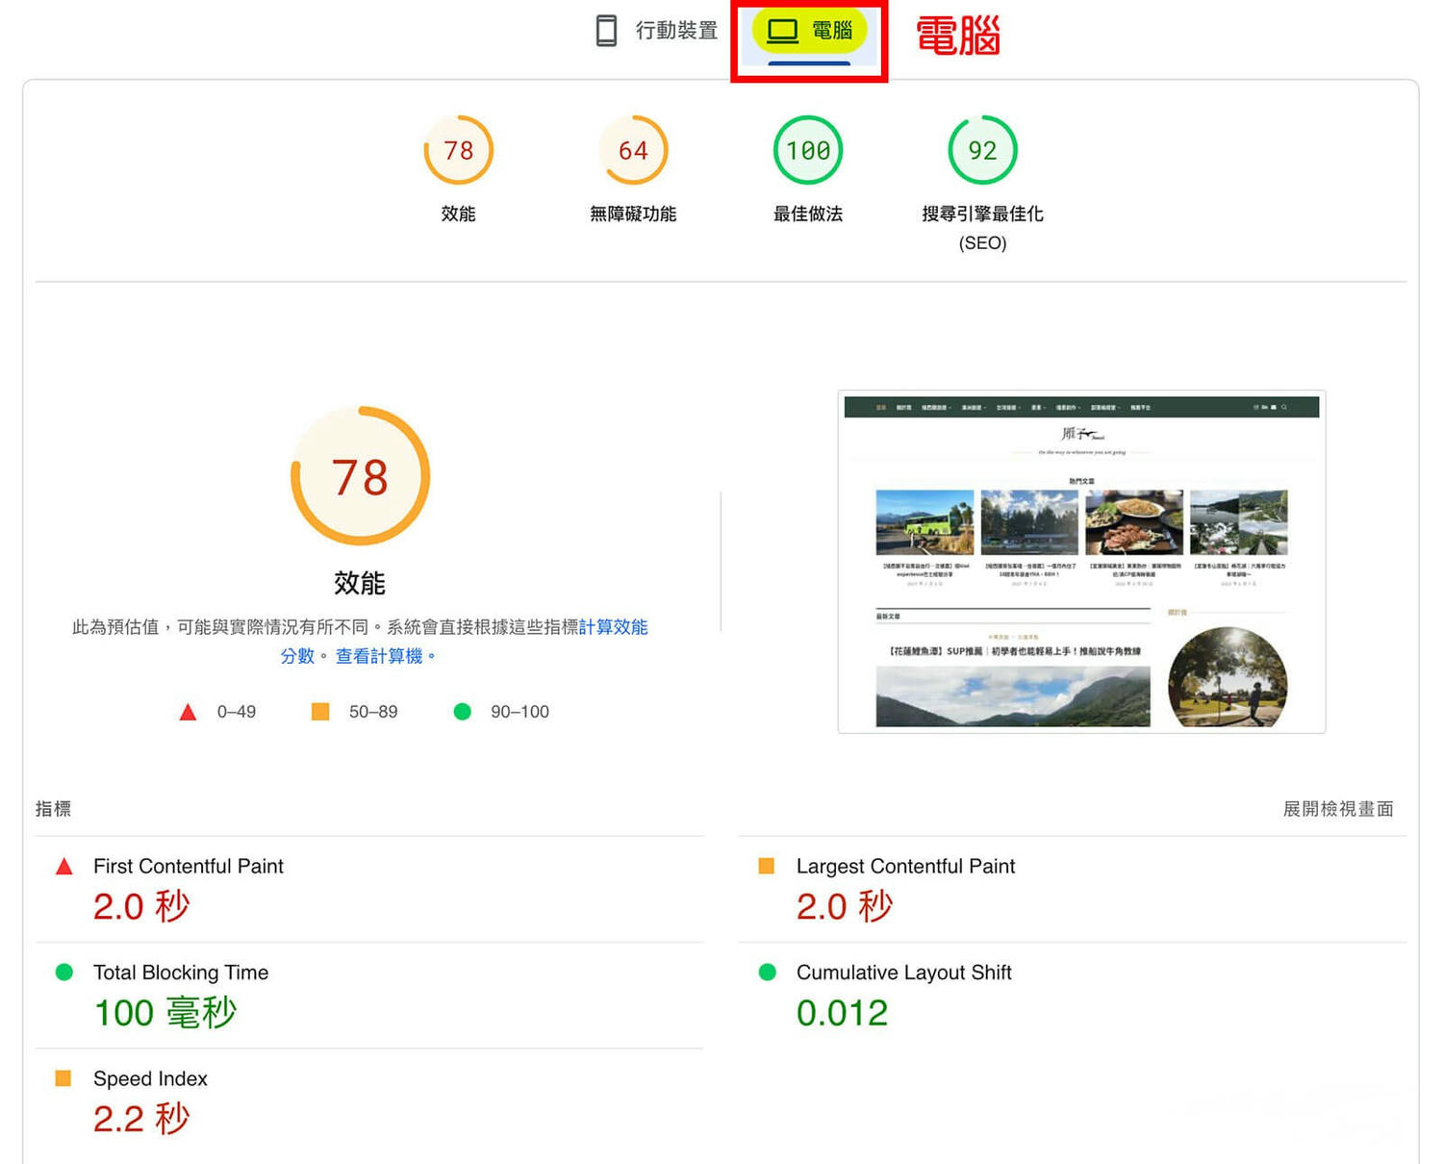This screenshot has height=1164, width=1443.
Task: Click the 100 最佳做法 score gauge
Action: tap(808, 151)
